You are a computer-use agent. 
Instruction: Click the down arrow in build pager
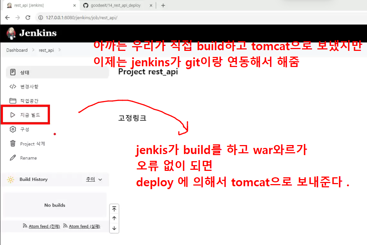(114, 228)
